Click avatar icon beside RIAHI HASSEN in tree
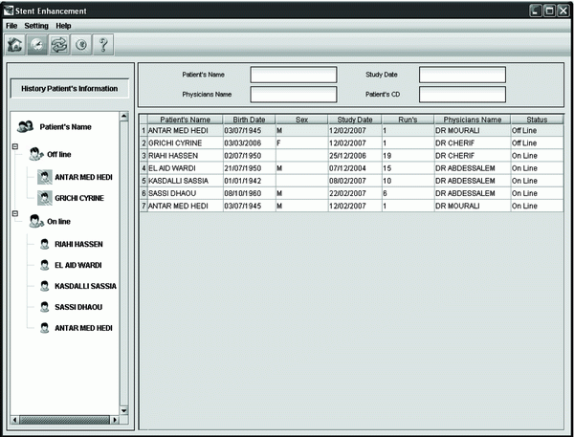This screenshot has width=574, height=437. pos(45,244)
